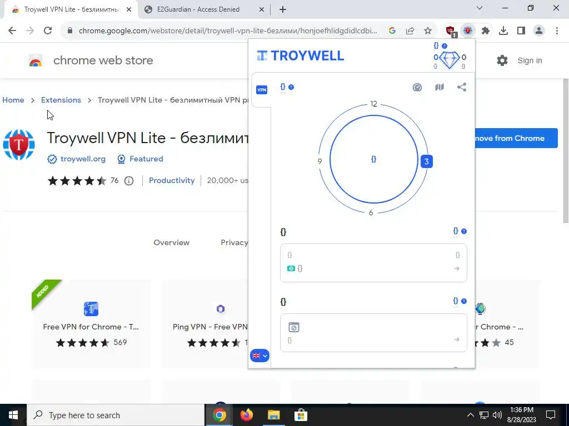Open web store settings gear
This screenshot has width=569, height=426.
502,60
